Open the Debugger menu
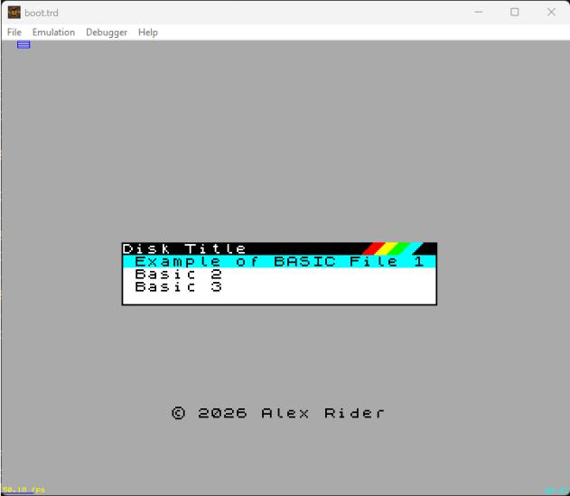Viewport: 570px width, 496px height. [x=107, y=33]
